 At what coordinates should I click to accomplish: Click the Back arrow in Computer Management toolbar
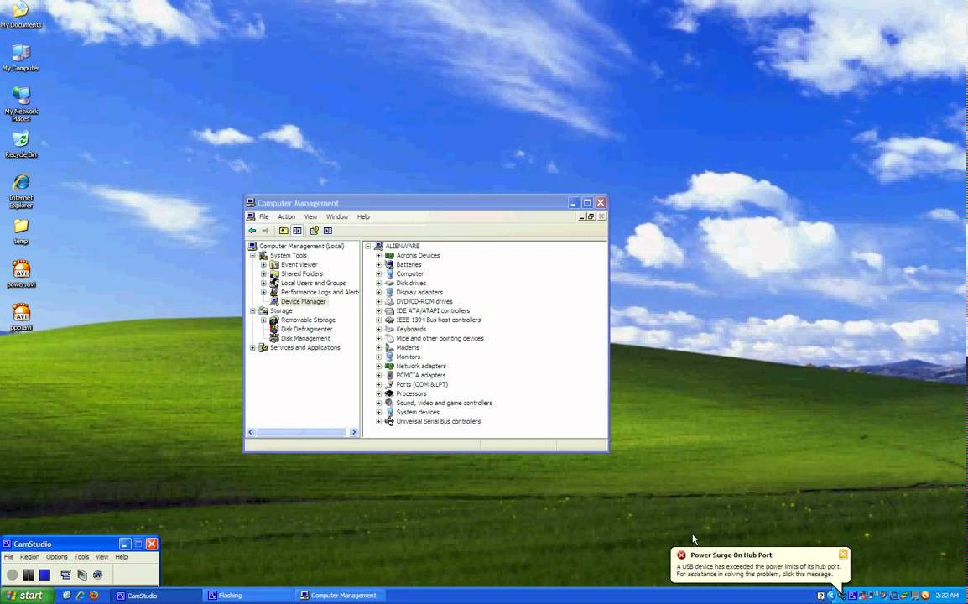pos(252,231)
